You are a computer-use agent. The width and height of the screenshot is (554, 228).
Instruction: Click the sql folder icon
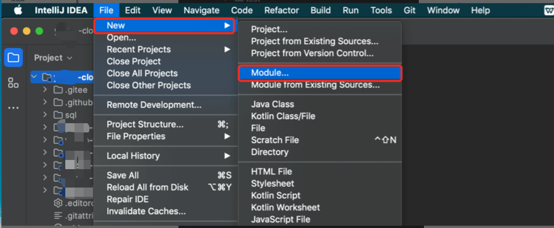(58, 115)
